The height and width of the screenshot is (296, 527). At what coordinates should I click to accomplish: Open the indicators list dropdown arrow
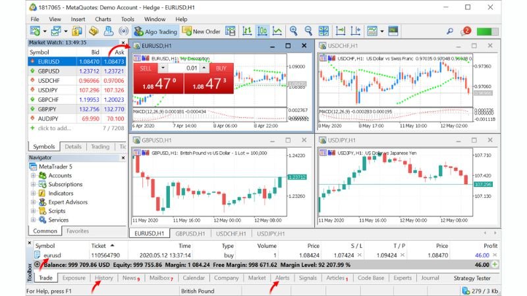click(382, 32)
